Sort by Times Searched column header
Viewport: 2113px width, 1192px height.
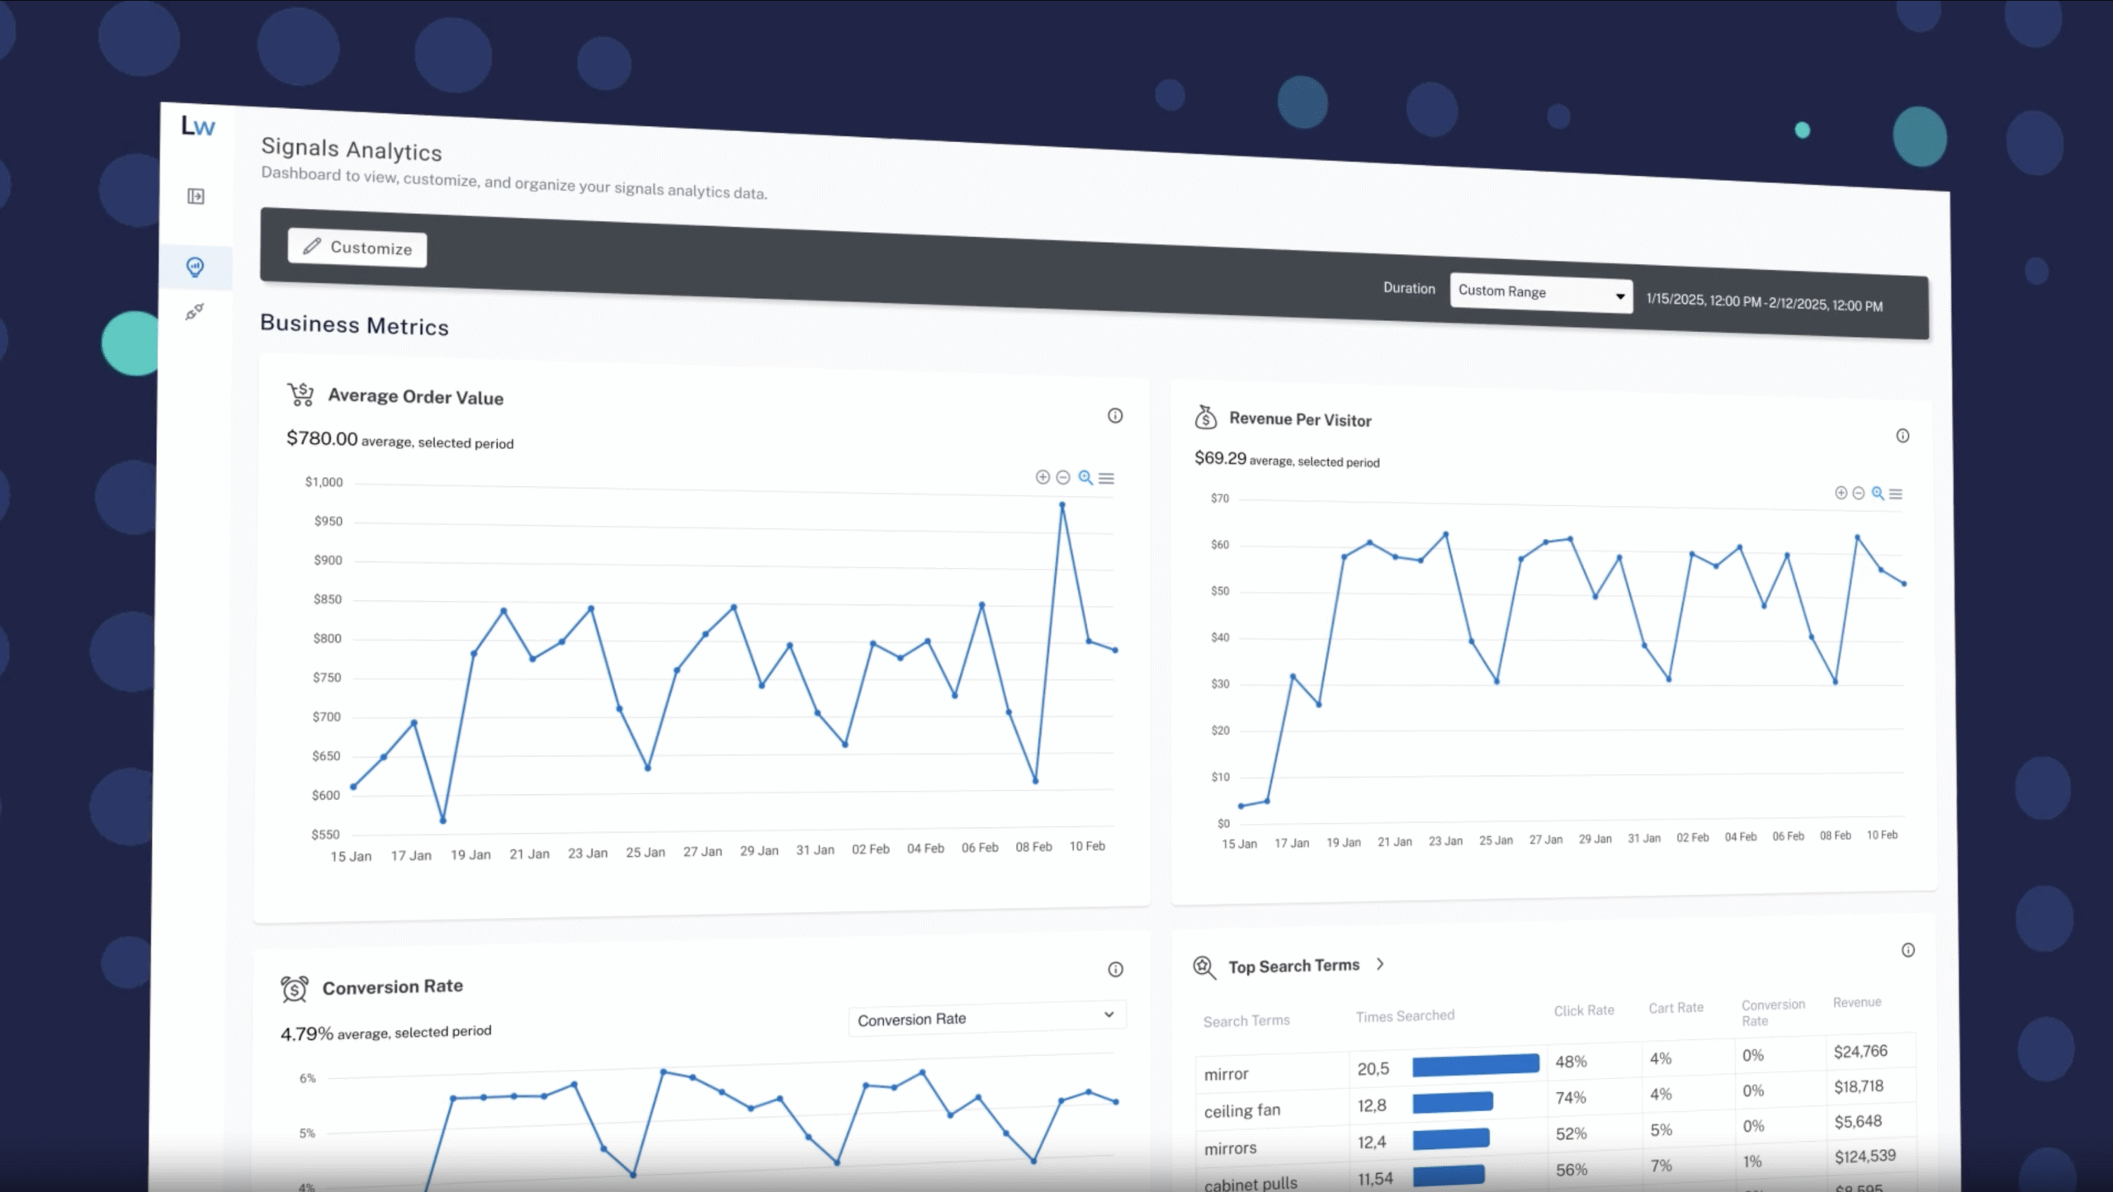(1405, 1016)
